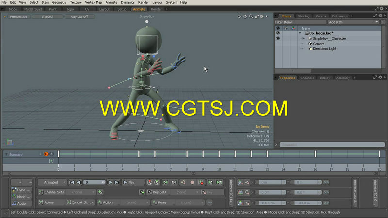Click the Position key icon
The height and width of the screenshot is (218, 388).
point(247,182)
